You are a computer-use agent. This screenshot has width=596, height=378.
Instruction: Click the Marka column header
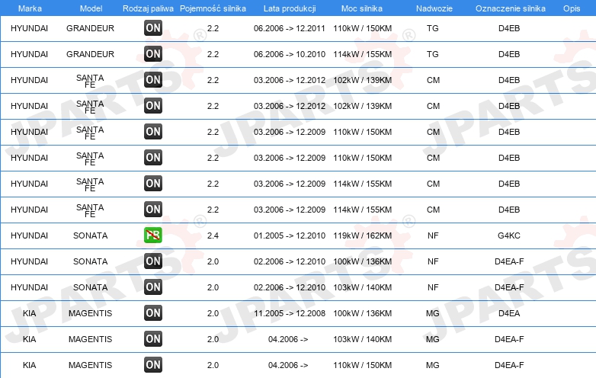[30, 8]
